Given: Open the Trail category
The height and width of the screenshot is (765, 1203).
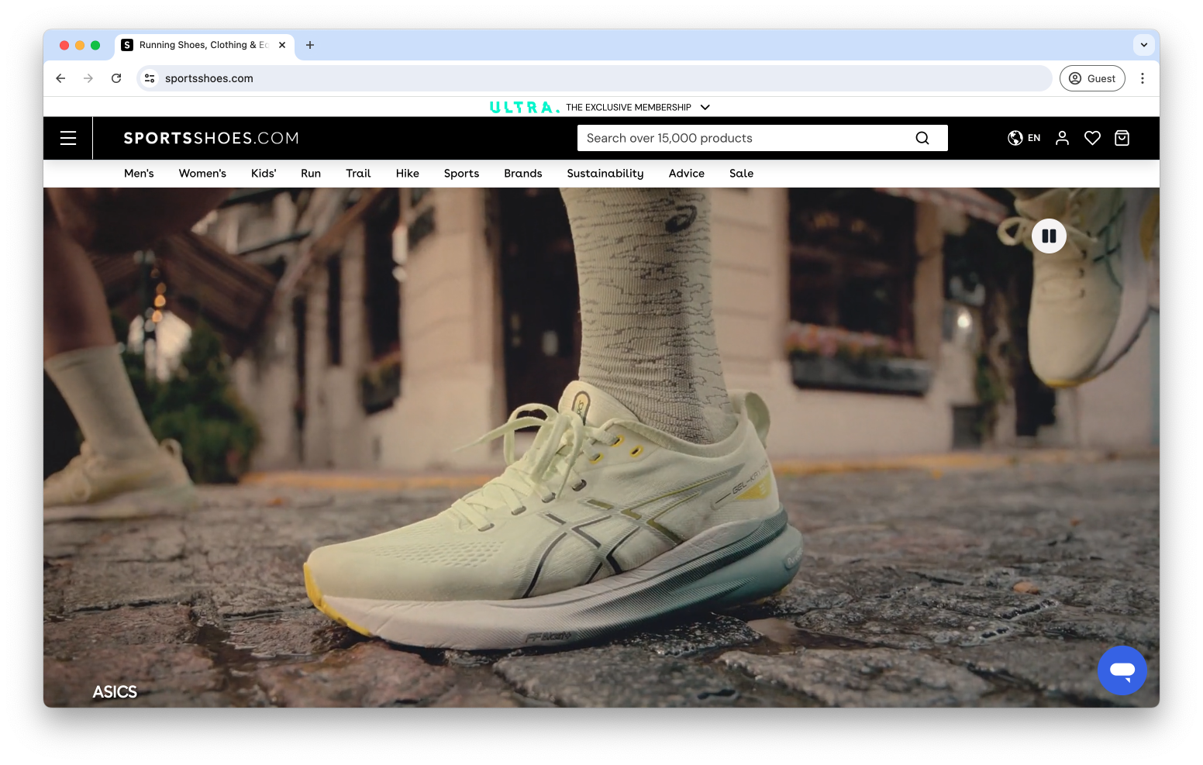Looking at the screenshot, I should point(358,174).
